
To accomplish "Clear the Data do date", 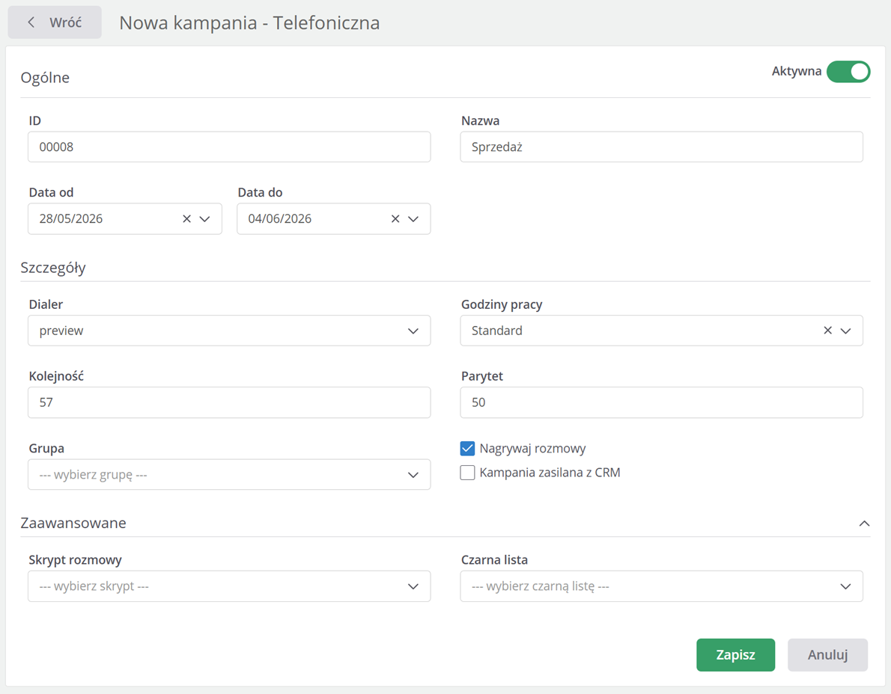I will (x=395, y=219).
